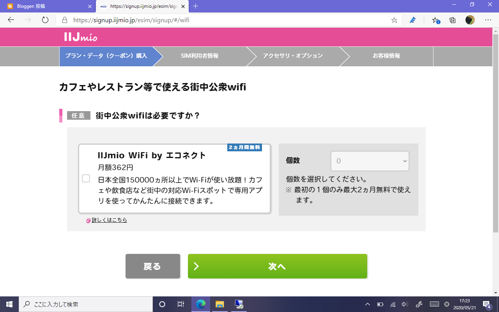
Task: Select the お客様情報 step
Action: pyautogui.click(x=386, y=56)
